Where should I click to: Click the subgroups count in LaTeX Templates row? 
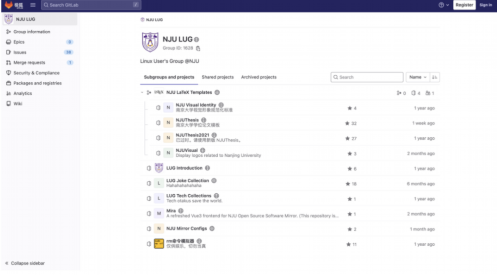(x=401, y=93)
